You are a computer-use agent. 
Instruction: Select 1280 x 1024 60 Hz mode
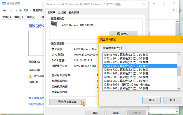[x=140, y=85]
